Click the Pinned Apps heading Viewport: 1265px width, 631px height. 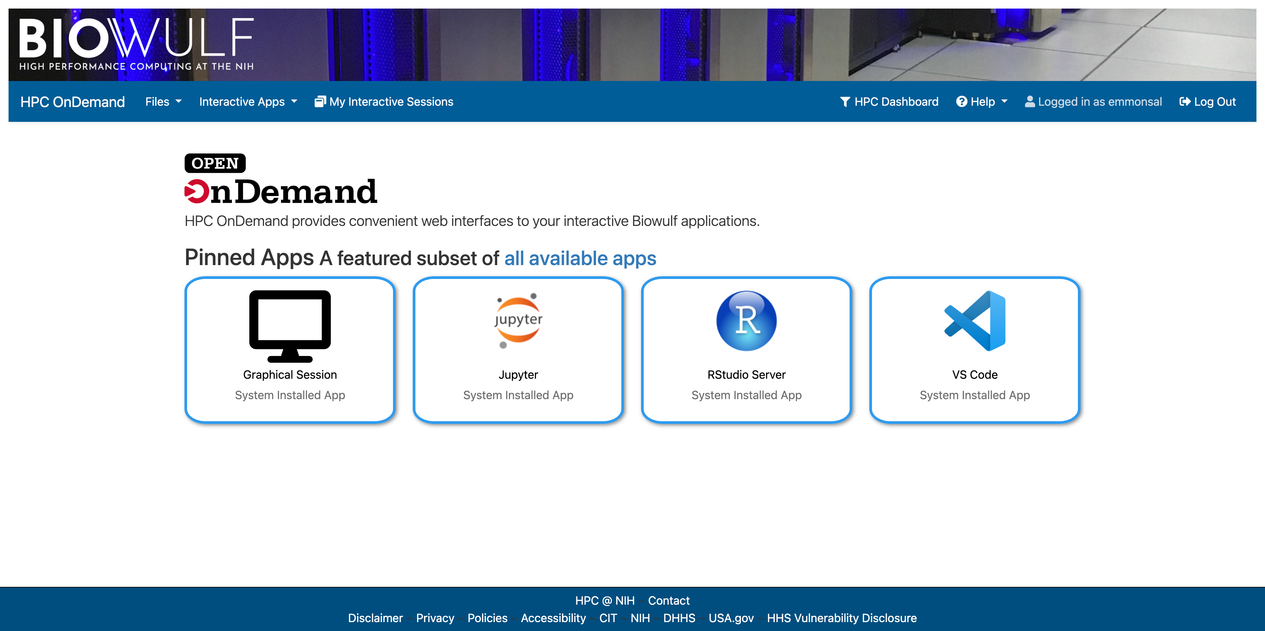click(249, 258)
